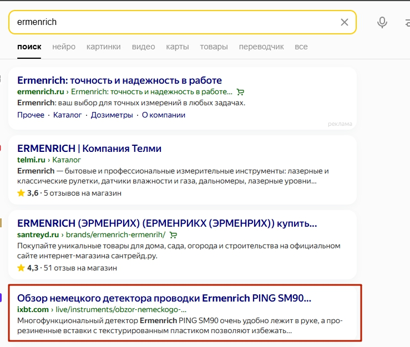
Task: Select the товары tab
Action: click(x=214, y=47)
